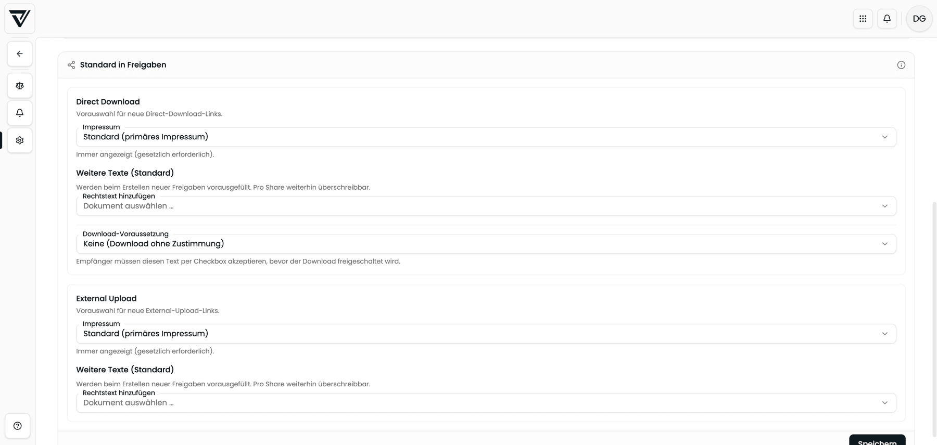Image resolution: width=937 pixels, height=445 pixels.
Task: Click 'Vorauswahl für neue Direct-Download-Links.' text
Action: click(149, 114)
